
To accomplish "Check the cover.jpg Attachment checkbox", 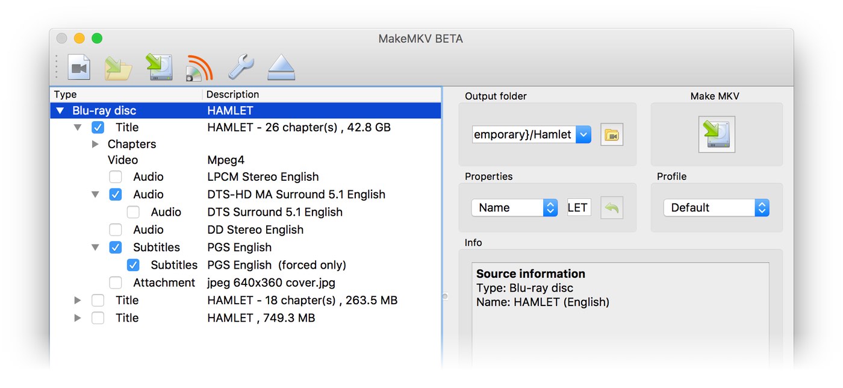I will tap(115, 283).
